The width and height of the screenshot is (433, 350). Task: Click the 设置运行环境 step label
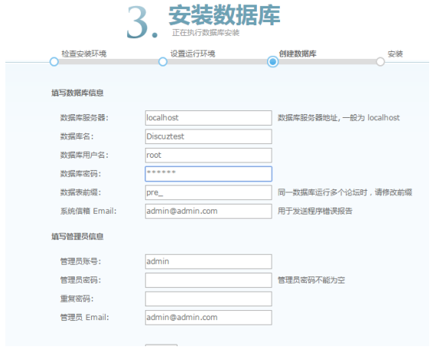[x=193, y=54]
